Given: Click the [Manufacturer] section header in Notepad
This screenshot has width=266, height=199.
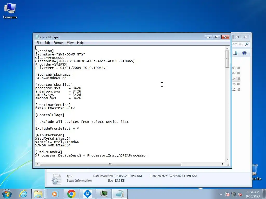Looking at the screenshot, I should (50, 135).
